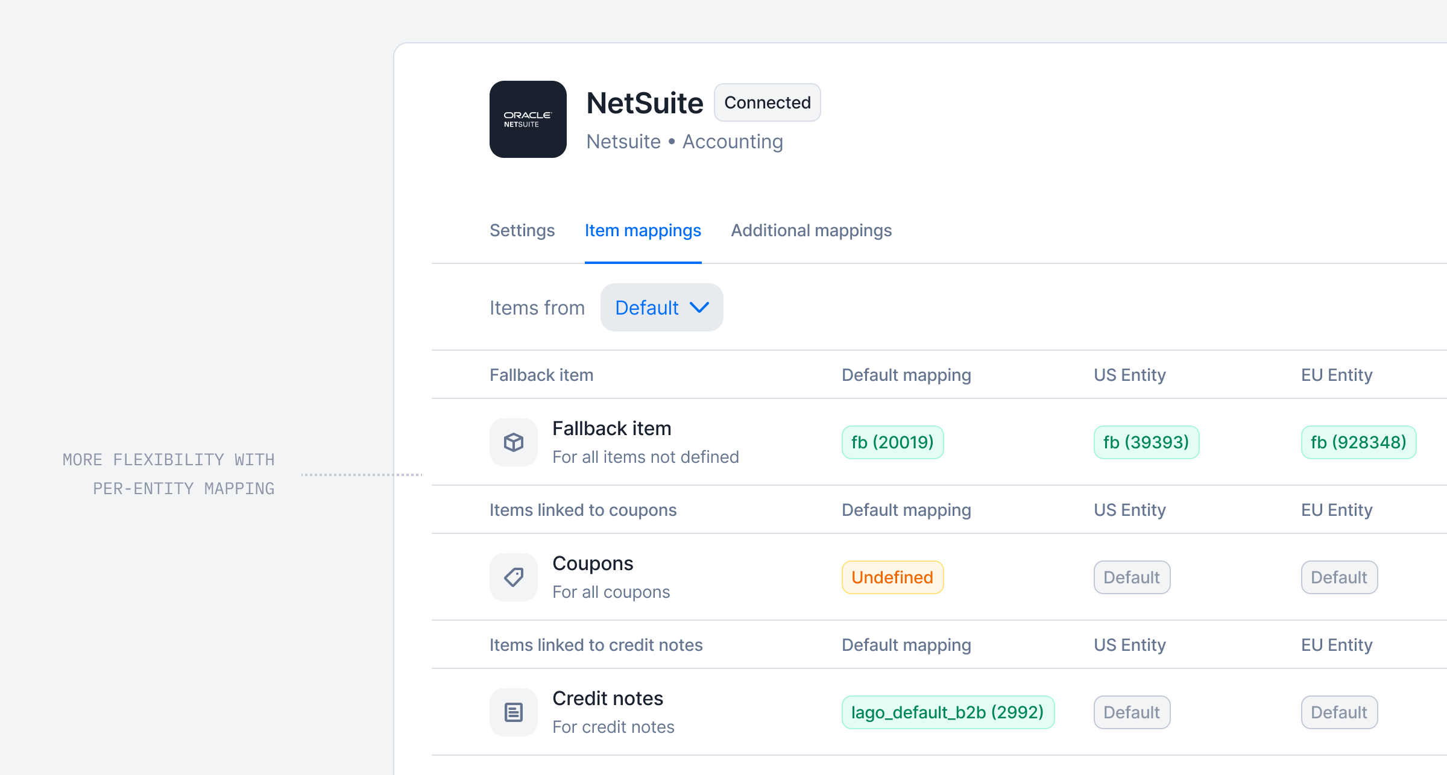The image size is (1447, 775).
Task: Click the Fallback item cube icon
Action: pyautogui.click(x=513, y=442)
